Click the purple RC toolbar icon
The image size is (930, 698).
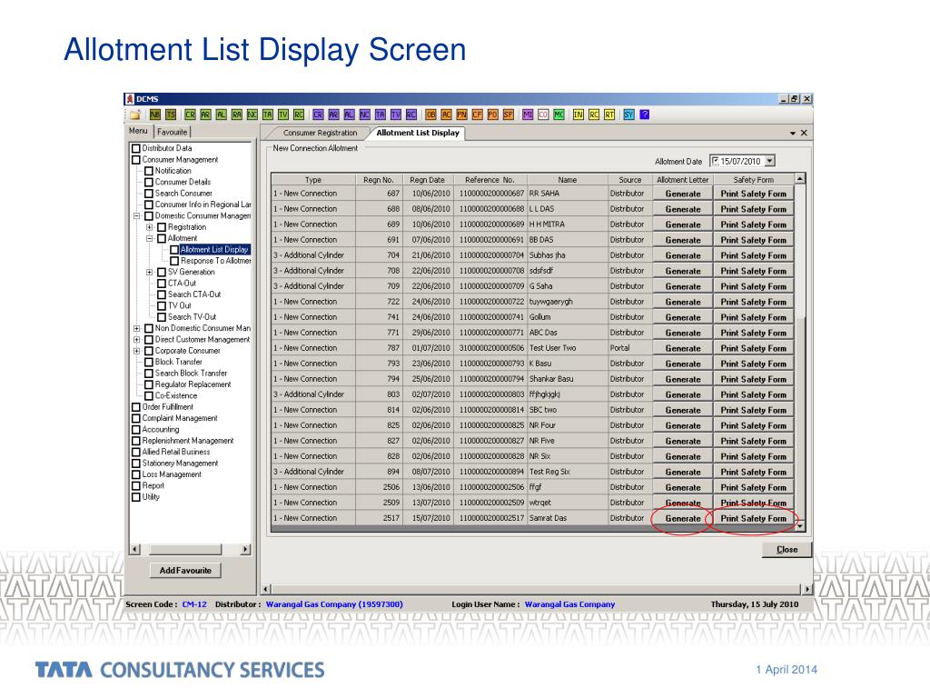411,115
